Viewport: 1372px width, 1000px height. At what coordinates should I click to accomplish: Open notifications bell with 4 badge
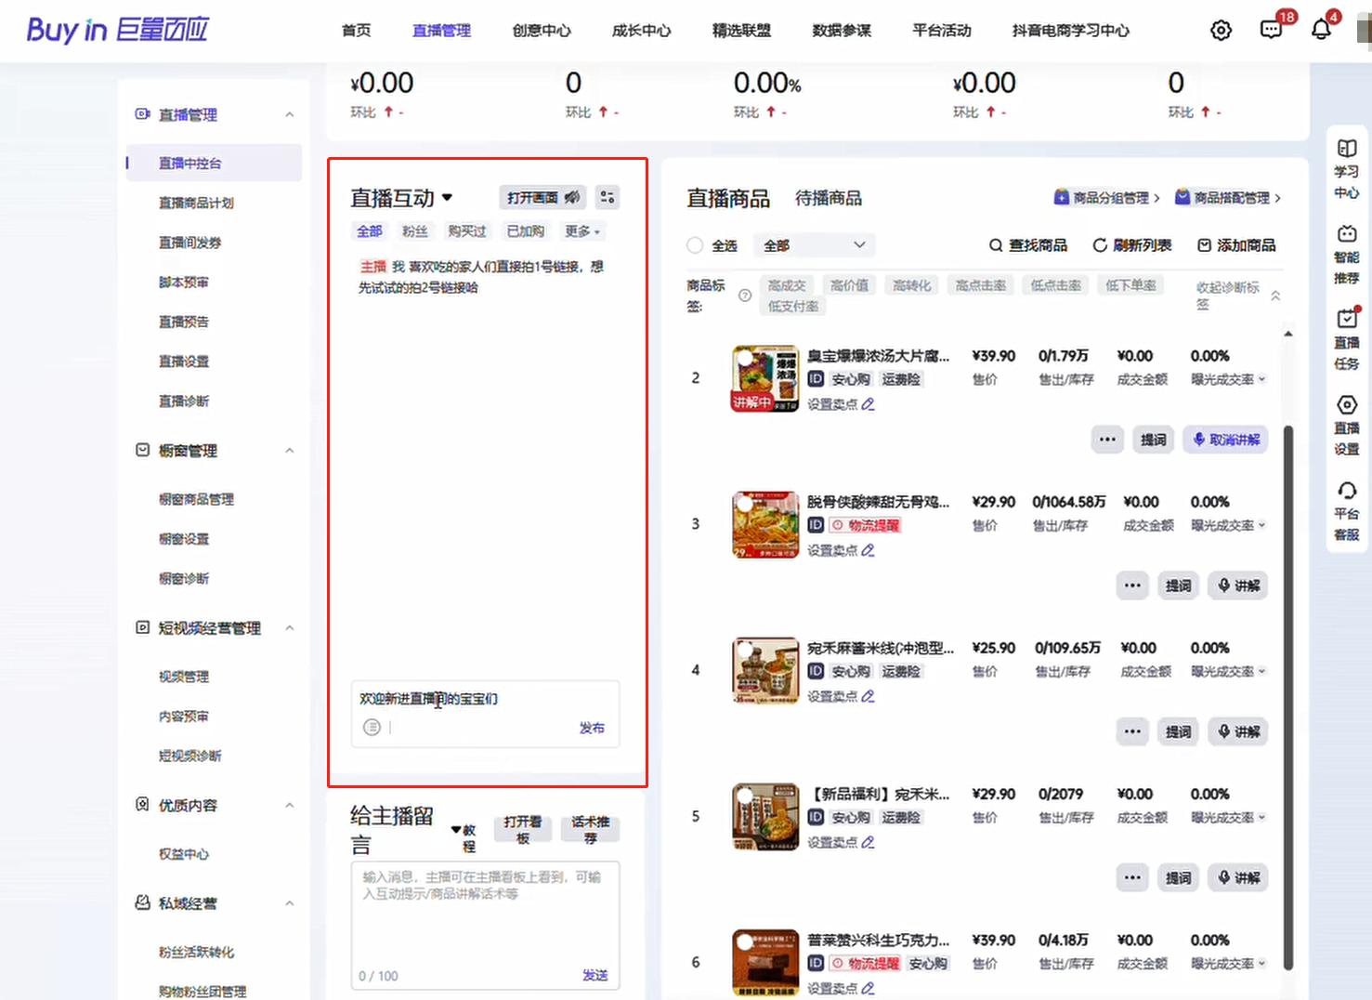(x=1320, y=30)
